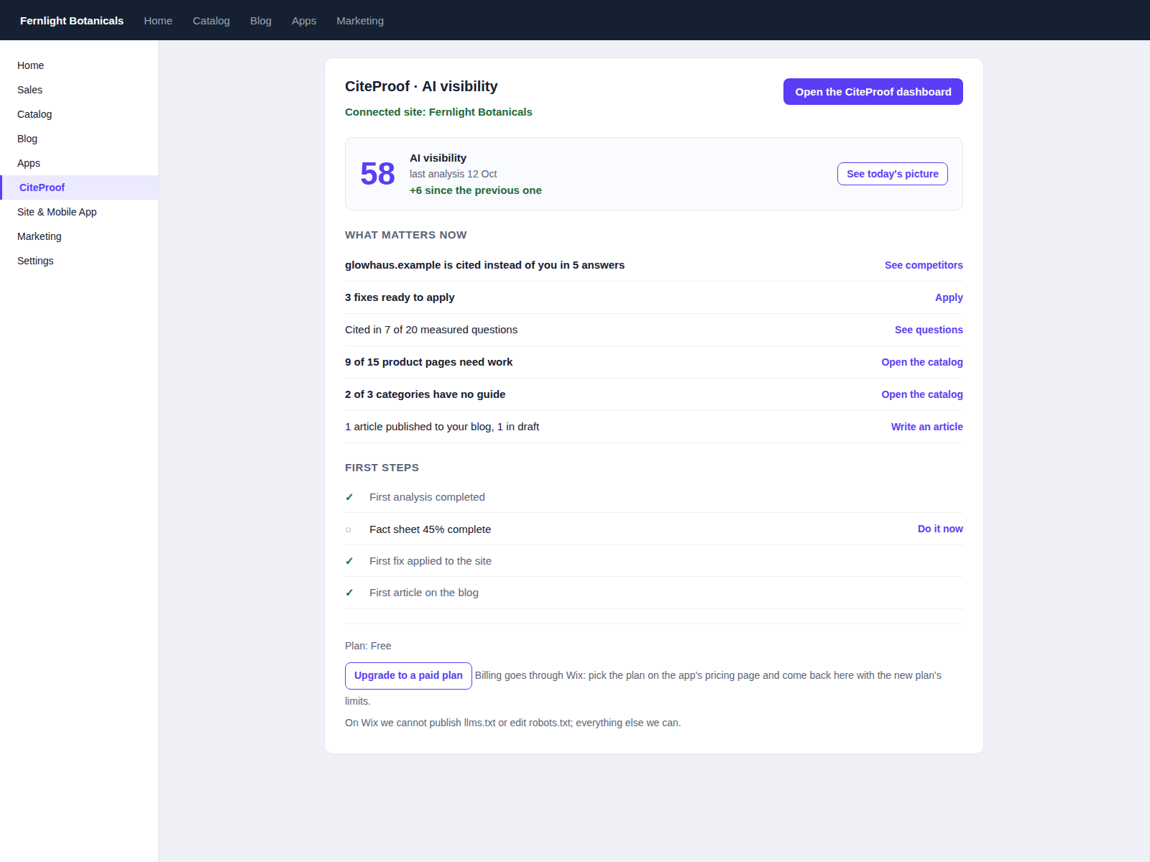
Task: Click '3 fixes ready to apply' text
Action: point(400,297)
